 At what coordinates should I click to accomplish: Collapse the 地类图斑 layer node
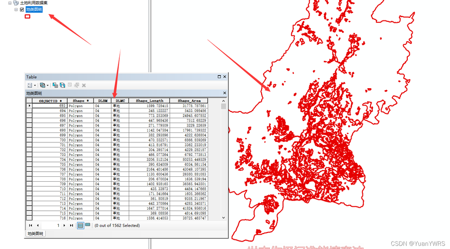(16, 9)
